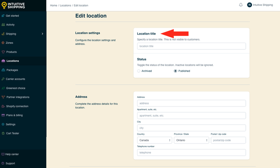Click the Get started rocket icon
Viewport: 280px width, 168px height.
coord(3,16)
